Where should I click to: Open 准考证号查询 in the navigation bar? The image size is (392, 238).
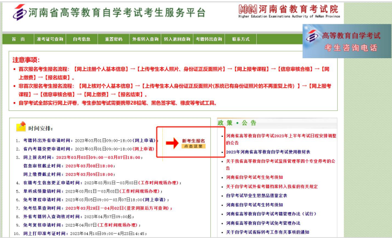click(50, 39)
